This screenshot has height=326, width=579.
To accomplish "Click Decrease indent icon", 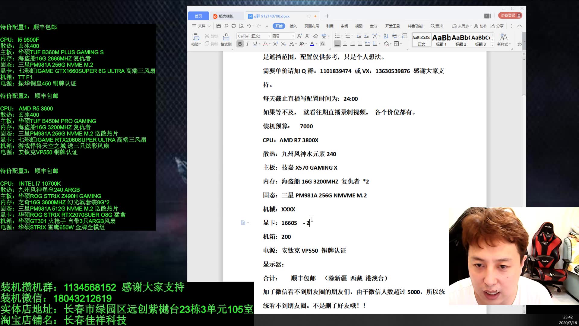I will [359, 36].
